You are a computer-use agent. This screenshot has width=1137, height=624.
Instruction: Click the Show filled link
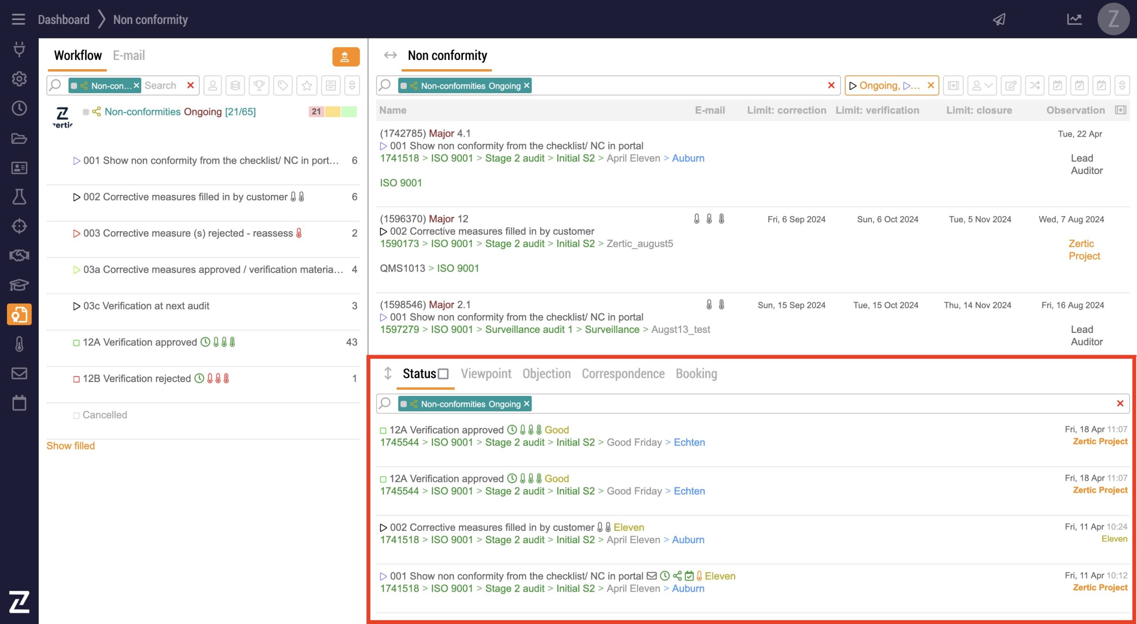coord(71,446)
